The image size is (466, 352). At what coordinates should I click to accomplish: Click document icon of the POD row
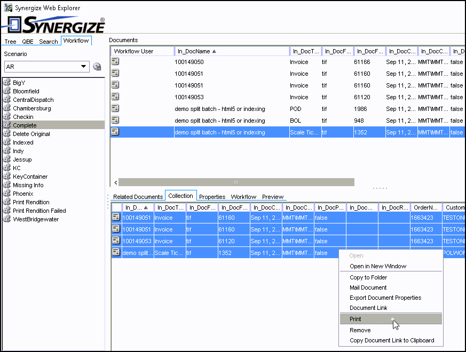pyautogui.click(x=115, y=108)
